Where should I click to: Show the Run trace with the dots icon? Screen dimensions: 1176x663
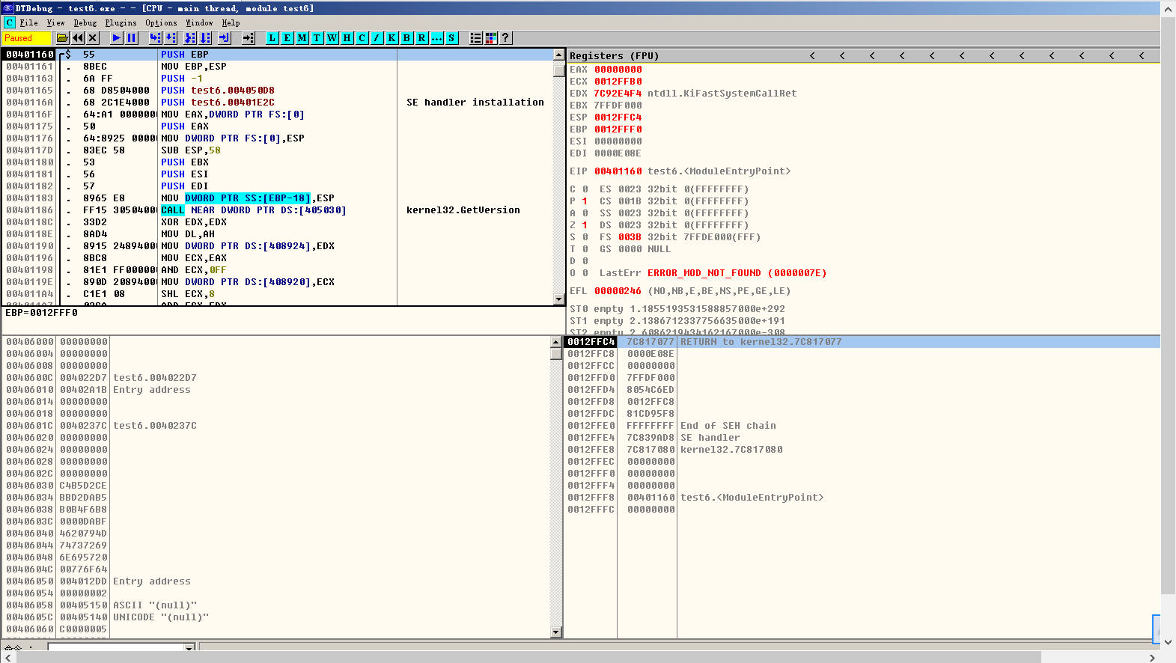click(x=437, y=38)
